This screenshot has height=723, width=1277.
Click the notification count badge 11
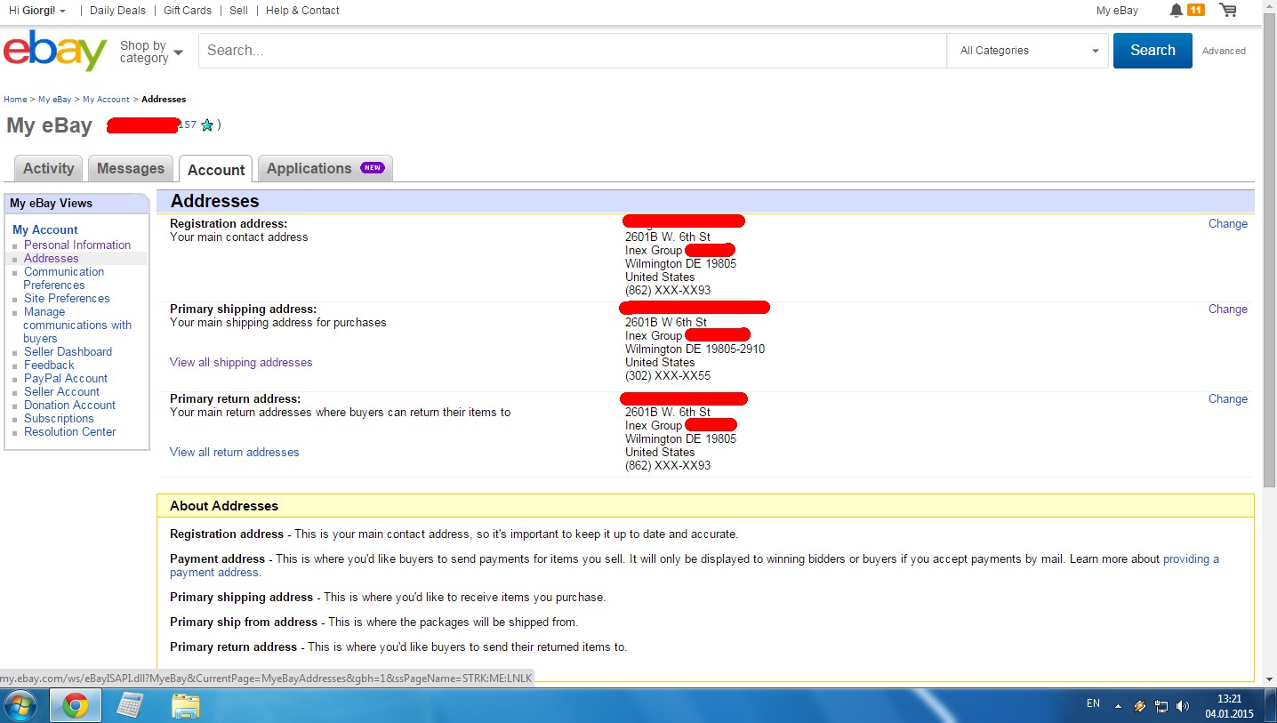click(1196, 11)
